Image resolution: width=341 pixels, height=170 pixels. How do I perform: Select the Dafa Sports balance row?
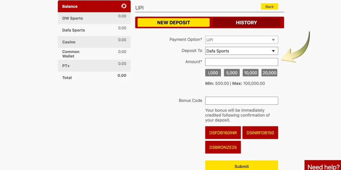pos(94,30)
